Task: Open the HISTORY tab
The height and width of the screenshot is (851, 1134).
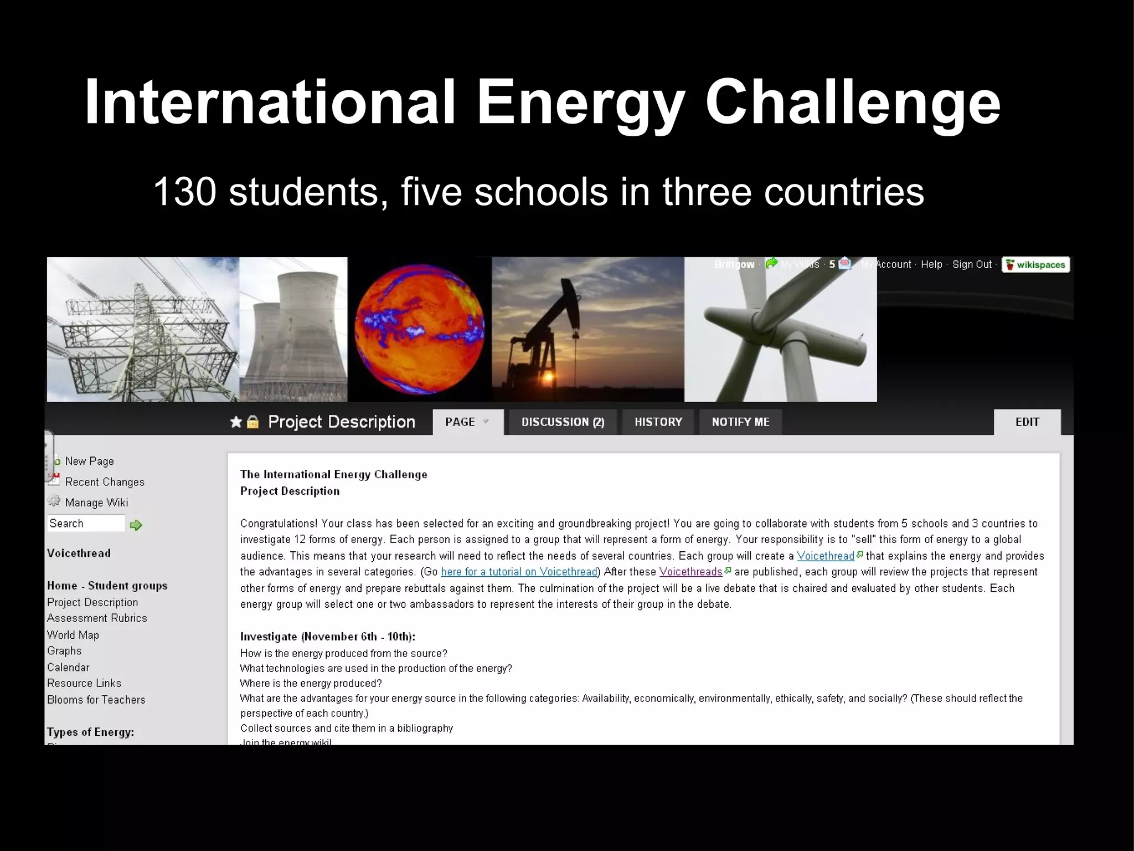Action: tap(658, 422)
